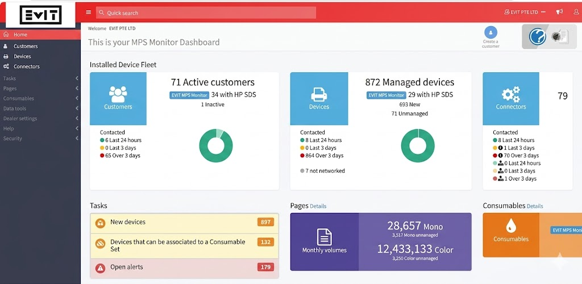This screenshot has height=284, width=582.
Task: Expand the Data tools sidebar section
Action: click(40, 108)
